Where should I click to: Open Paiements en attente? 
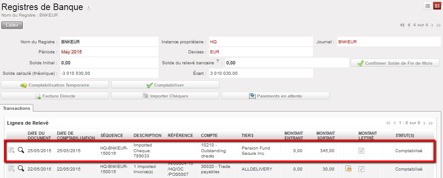click(x=275, y=96)
